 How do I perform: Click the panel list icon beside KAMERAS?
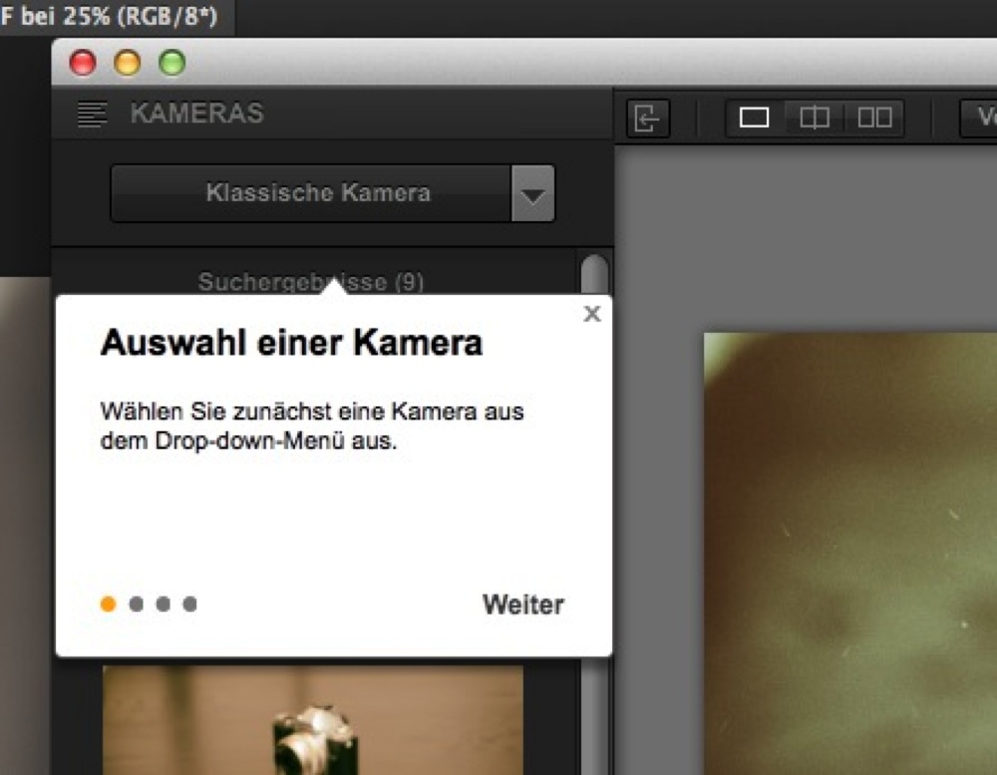coord(92,115)
